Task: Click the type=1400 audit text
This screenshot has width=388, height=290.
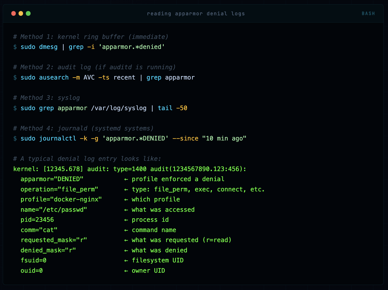Action: click(130, 169)
